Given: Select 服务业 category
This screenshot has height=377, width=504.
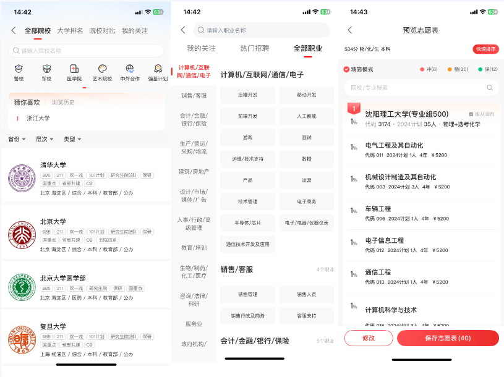Looking at the screenshot, I should [x=194, y=324].
